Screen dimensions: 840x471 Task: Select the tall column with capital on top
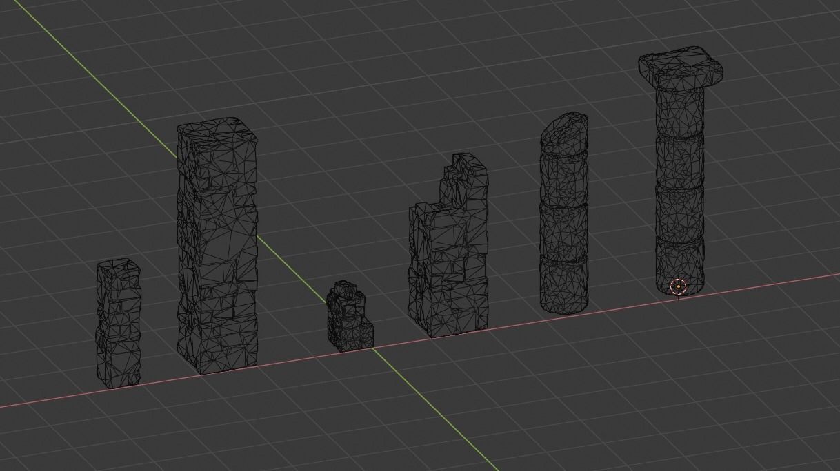click(x=680, y=172)
